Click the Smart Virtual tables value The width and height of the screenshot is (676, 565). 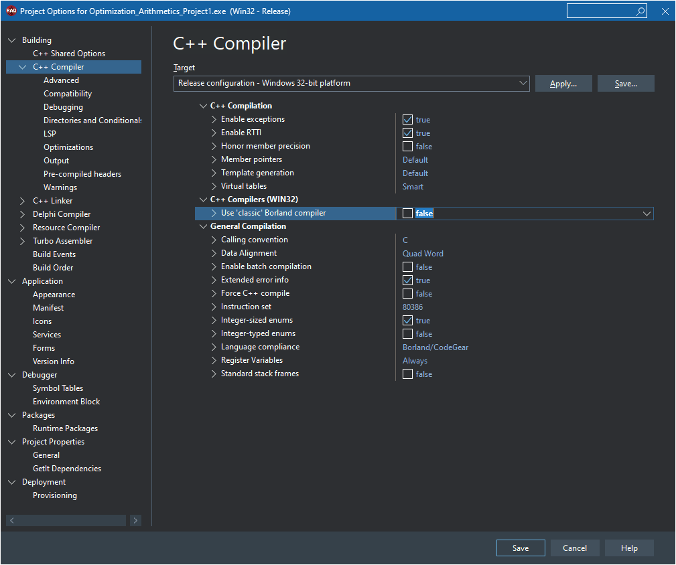413,187
